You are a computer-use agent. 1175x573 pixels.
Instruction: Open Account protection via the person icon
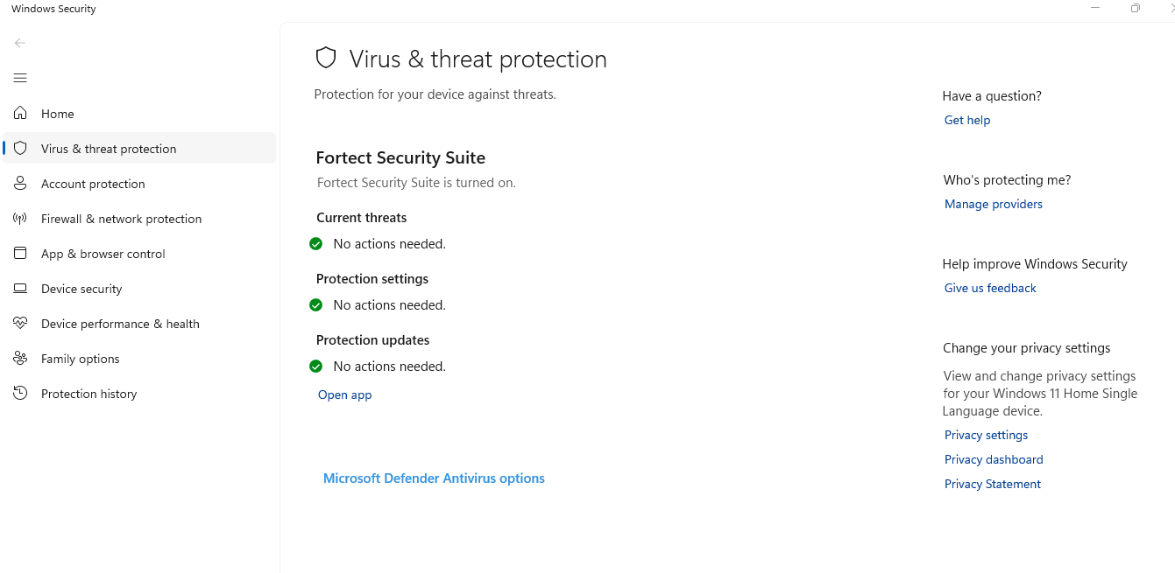19,183
